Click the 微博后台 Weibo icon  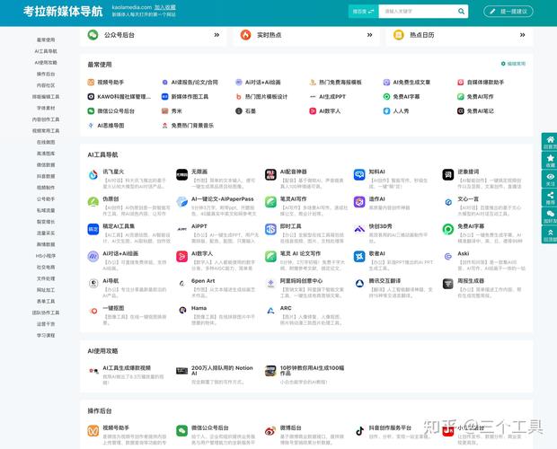tap(270, 431)
